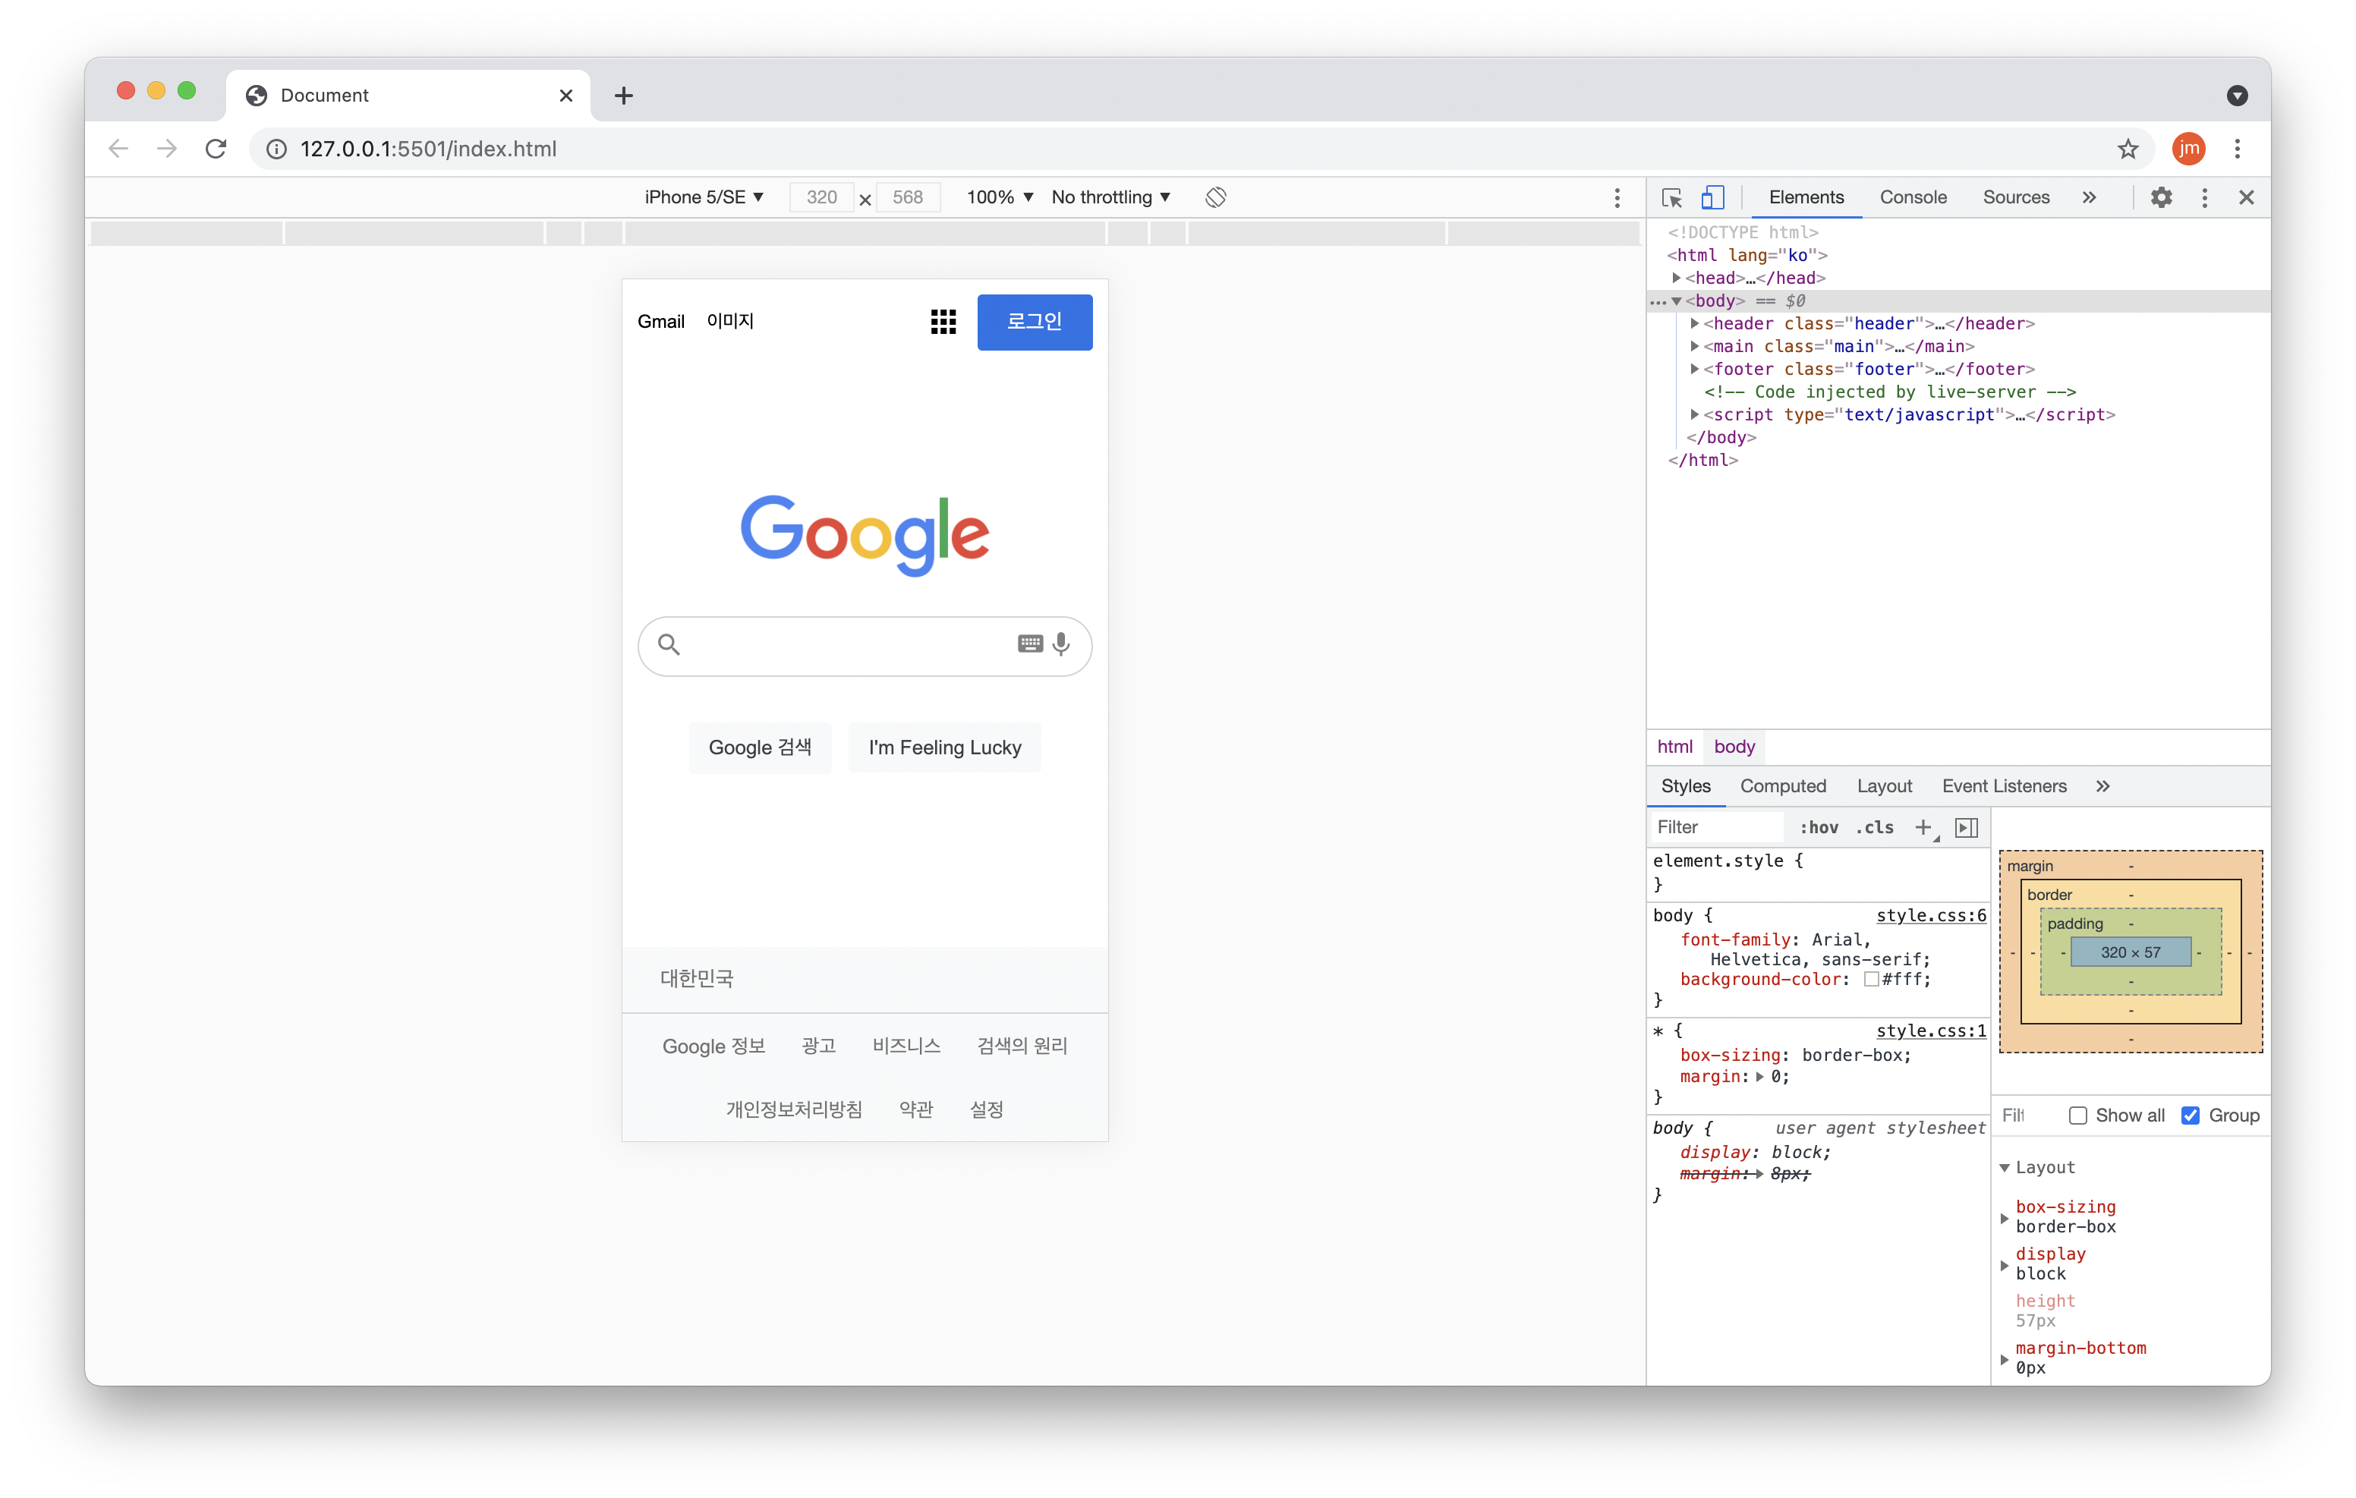Click the viewport width 320 field
2356x1498 pixels.
pyautogui.click(x=821, y=197)
